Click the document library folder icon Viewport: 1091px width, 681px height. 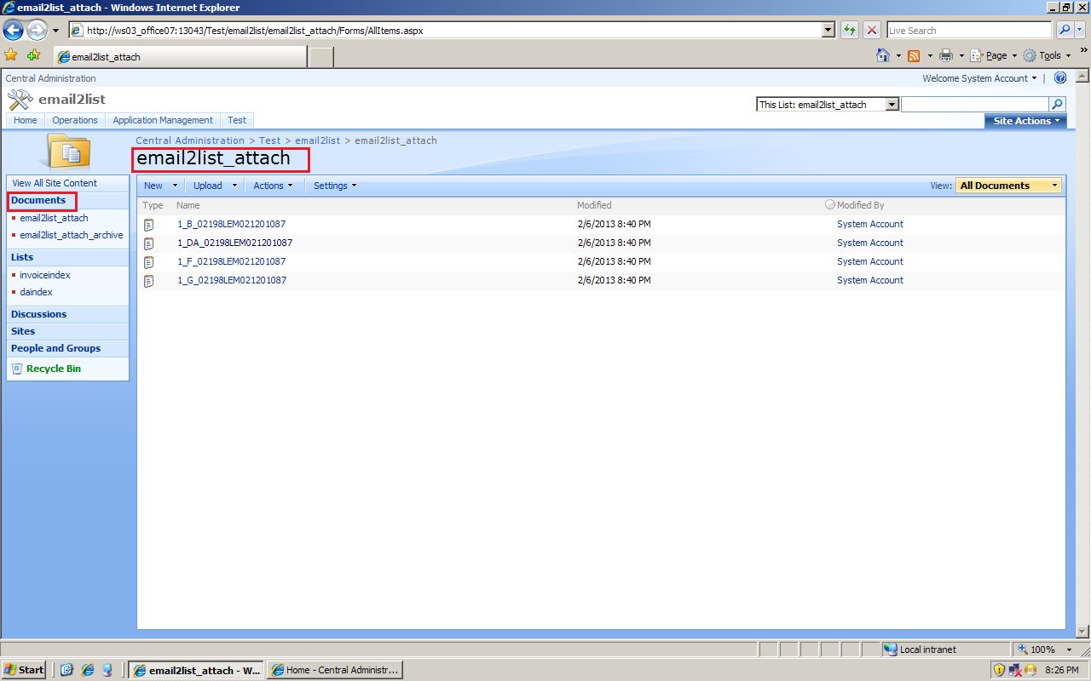click(x=69, y=151)
